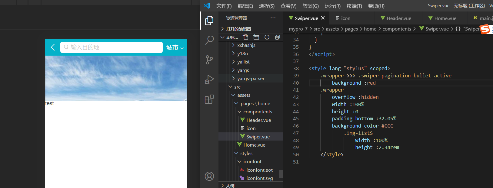The width and height of the screenshot is (493, 188).
Task: Open the 城市 city dropdown
Action: point(175,47)
